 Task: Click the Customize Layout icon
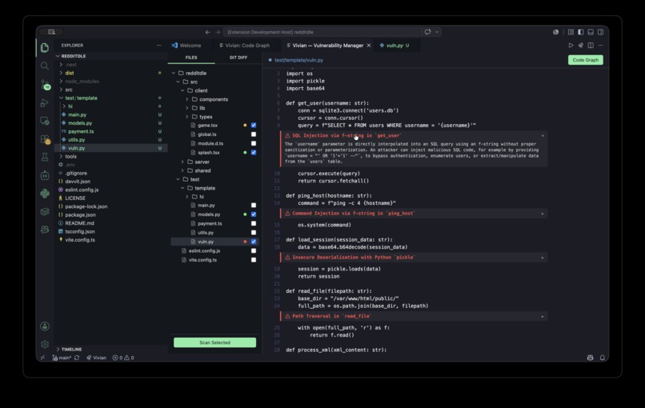571,32
